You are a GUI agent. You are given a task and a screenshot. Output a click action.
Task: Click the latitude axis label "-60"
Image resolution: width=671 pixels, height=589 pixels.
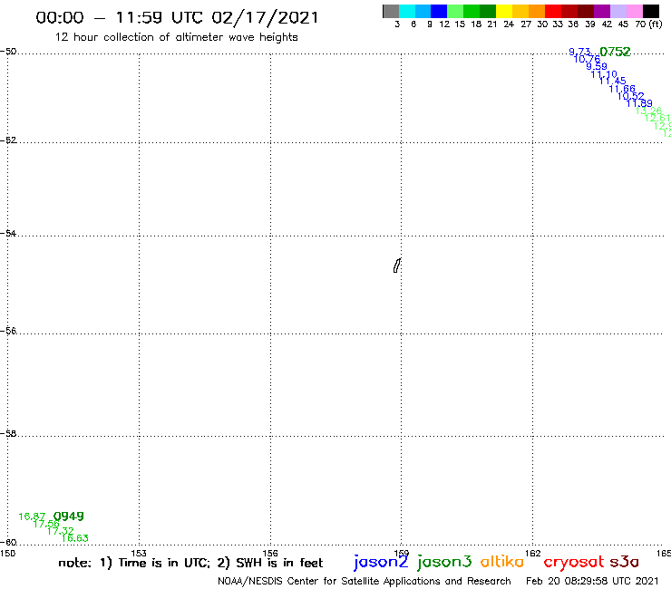point(8,543)
